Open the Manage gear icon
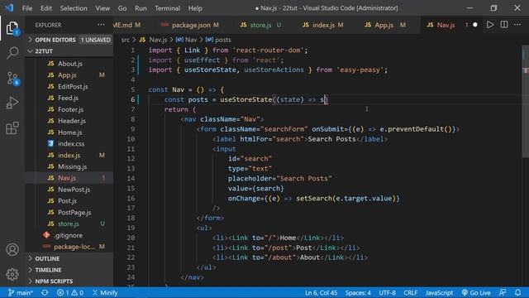529x298 pixels. click(x=12, y=274)
